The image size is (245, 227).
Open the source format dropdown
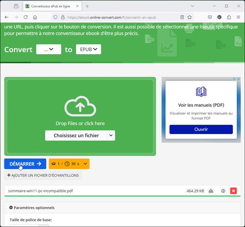tap(49, 49)
